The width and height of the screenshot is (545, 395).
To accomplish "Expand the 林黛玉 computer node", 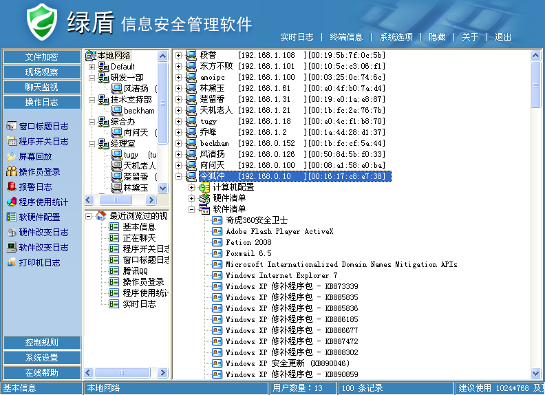I will pos(178,88).
